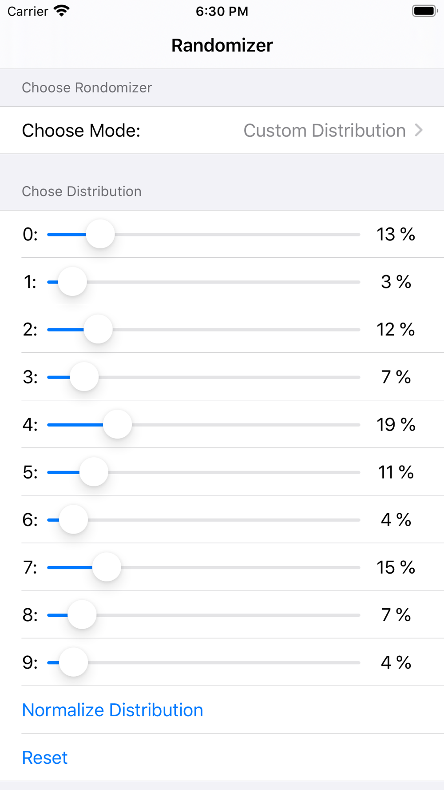Tap the chevron next to Custom Distribution
Image resolution: width=444 pixels, height=790 pixels.
click(418, 130)
